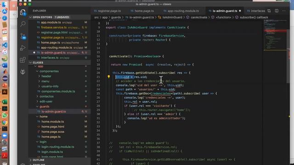Open Terminal from the dock
Image resolution: width=294 pixels, height=165 pixels.
point(5,129)
